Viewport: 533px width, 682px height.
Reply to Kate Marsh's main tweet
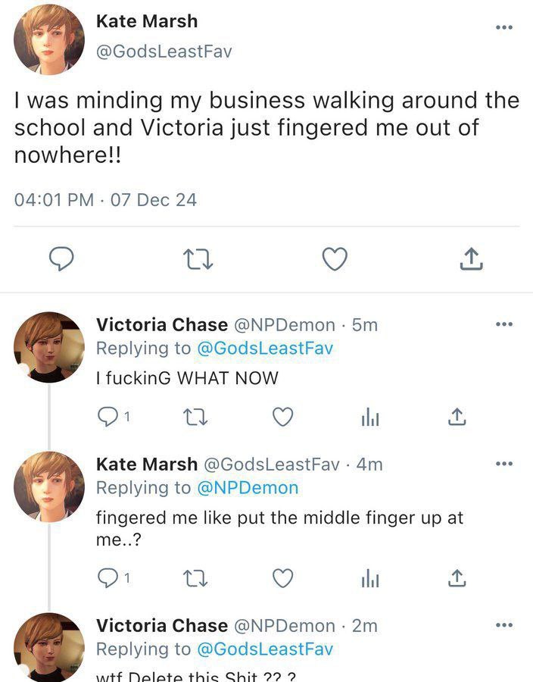(61, 259)
